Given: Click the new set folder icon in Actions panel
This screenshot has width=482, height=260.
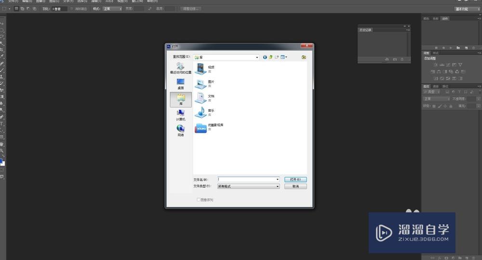Looking at the screenshot, I should 458,48.
